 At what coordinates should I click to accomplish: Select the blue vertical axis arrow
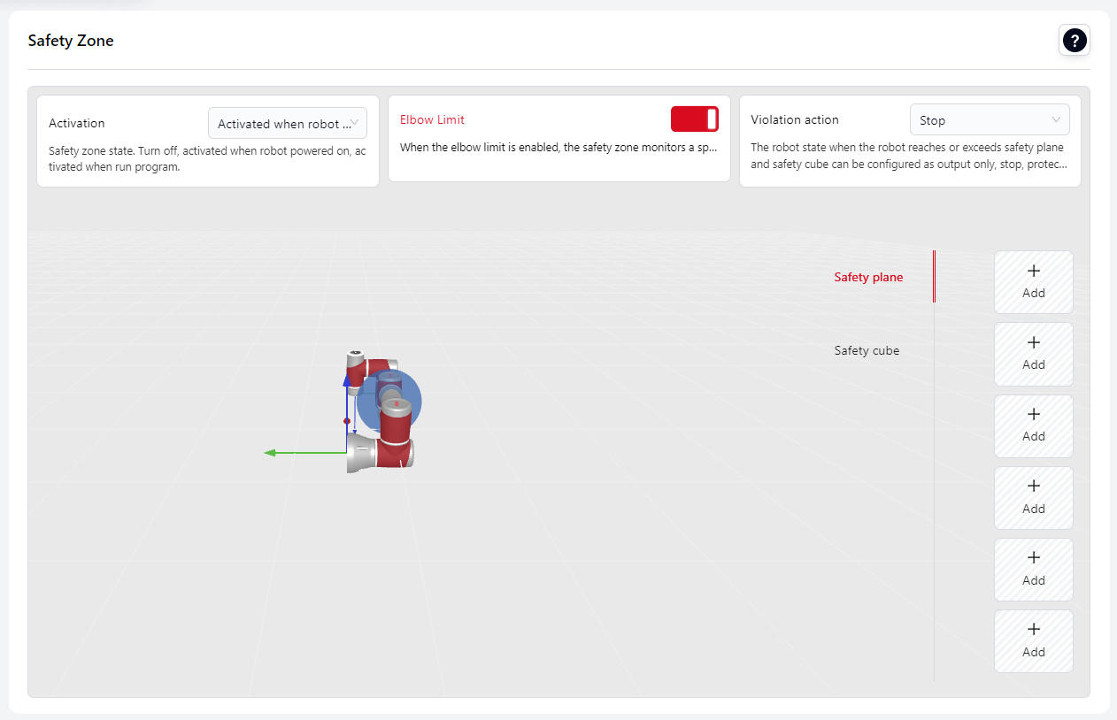(347, 380)
